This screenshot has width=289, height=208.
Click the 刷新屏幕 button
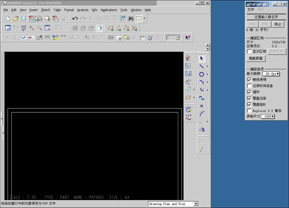[256, 58]
